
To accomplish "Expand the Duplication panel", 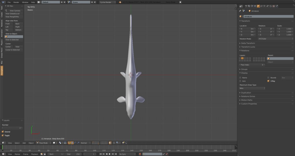I will click(x=246, y=93).
